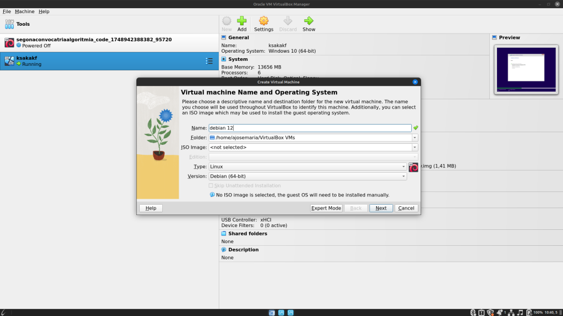Switch to Expert Mode
563x316 pixels.
click(326, 208)
